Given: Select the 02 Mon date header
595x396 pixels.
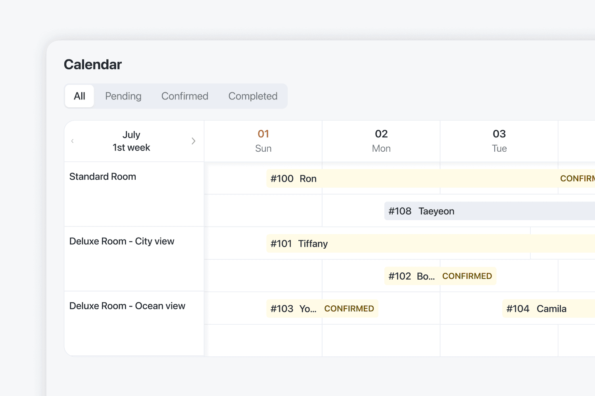Looking at the screenshot, I should [381, 141].
